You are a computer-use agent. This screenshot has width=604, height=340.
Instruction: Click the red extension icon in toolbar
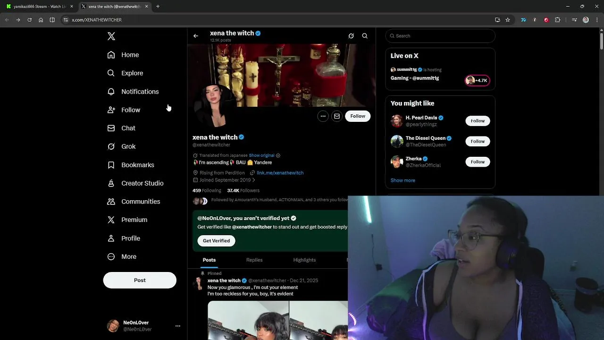[x=546, y=20]
